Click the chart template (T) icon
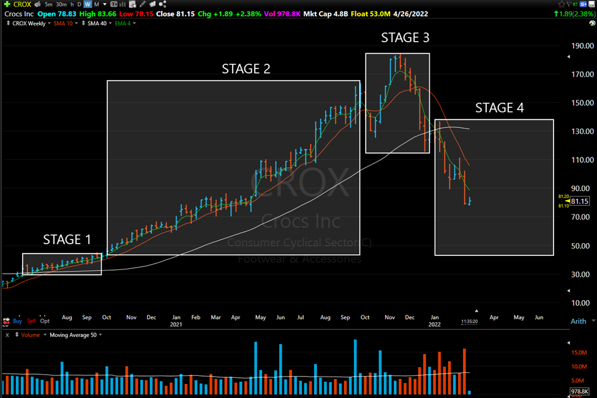 113,4
